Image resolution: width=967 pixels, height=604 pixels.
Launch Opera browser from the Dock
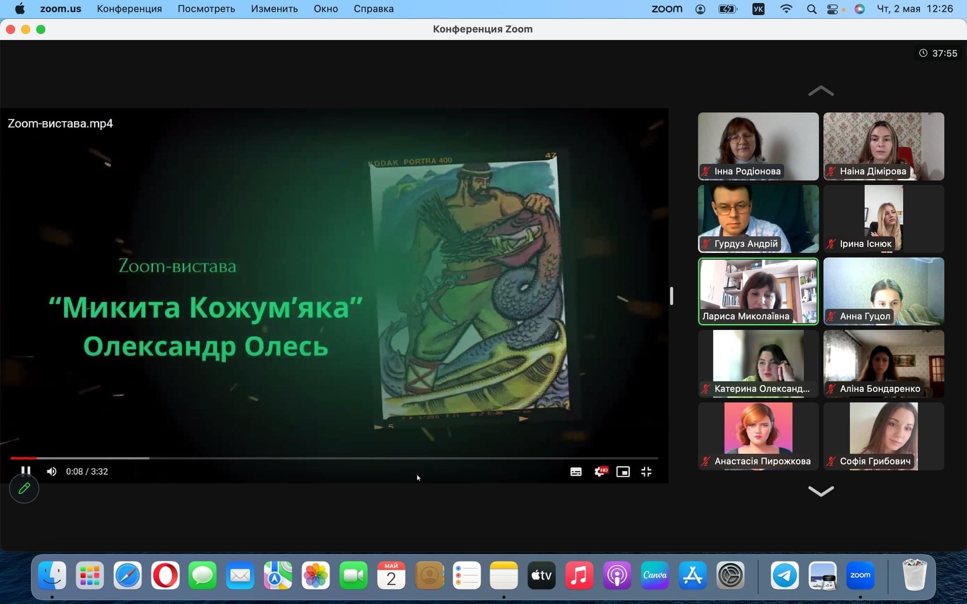(165, 575)
